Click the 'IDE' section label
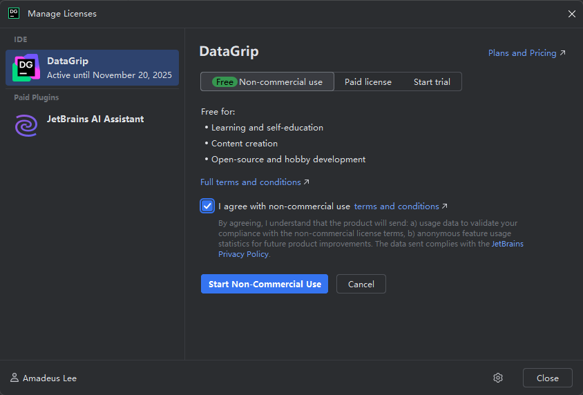This screenshot has width=583, height=395. tap(21, 39)
